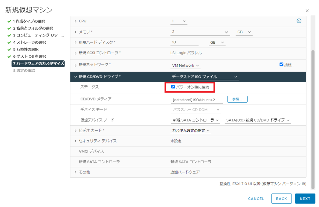Viewport: 319px width, 207px height.
Task: Expand the セキュリティ デバイス row
Action: click(75, 141)
